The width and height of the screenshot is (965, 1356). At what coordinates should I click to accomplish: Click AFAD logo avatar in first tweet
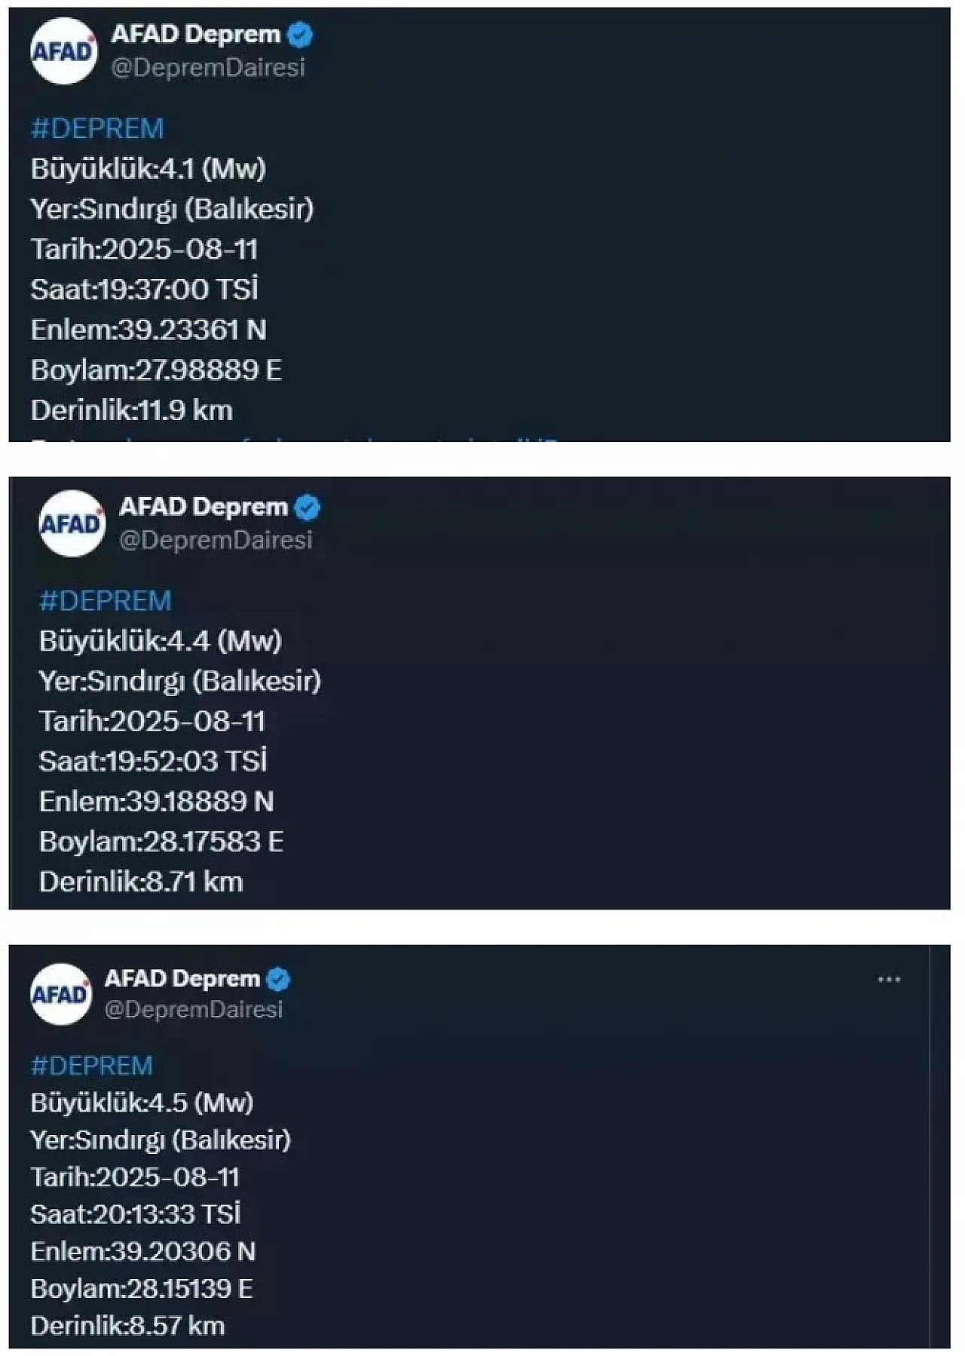[64, 51]
